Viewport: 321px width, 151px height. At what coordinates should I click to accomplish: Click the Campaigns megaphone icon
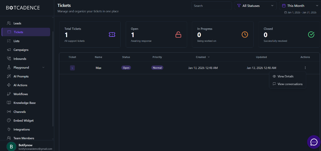(x=9, y=50)
